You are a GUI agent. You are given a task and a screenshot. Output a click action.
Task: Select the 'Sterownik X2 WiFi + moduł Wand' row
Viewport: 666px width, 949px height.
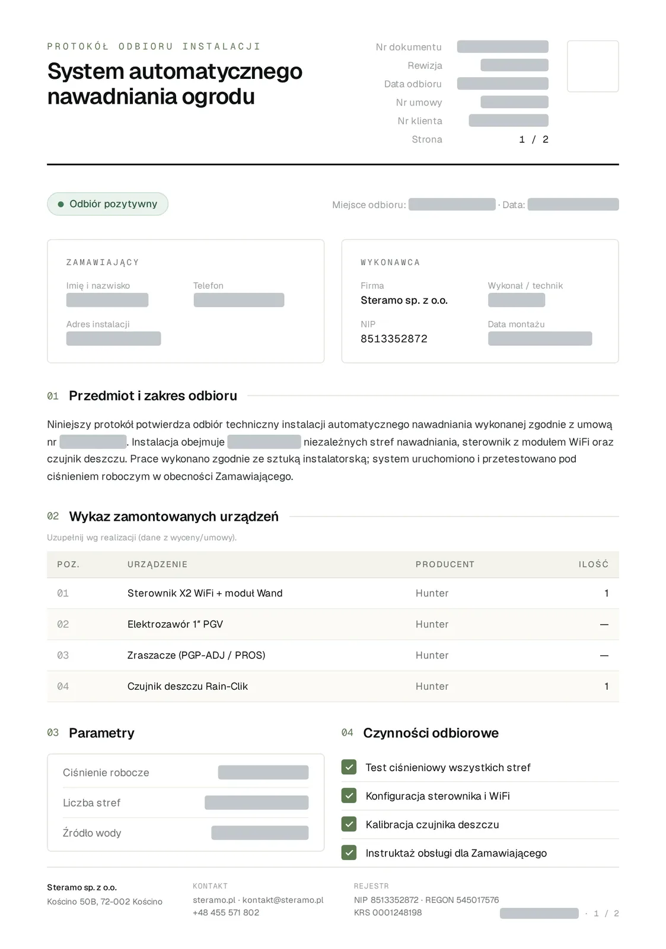(x=333, y=593)
